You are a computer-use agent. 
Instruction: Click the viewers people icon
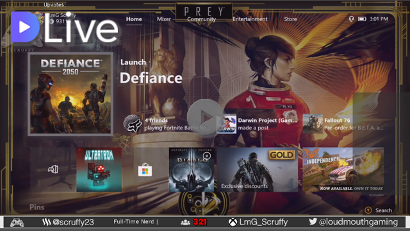pyautogui.click(x=185, y=223)
